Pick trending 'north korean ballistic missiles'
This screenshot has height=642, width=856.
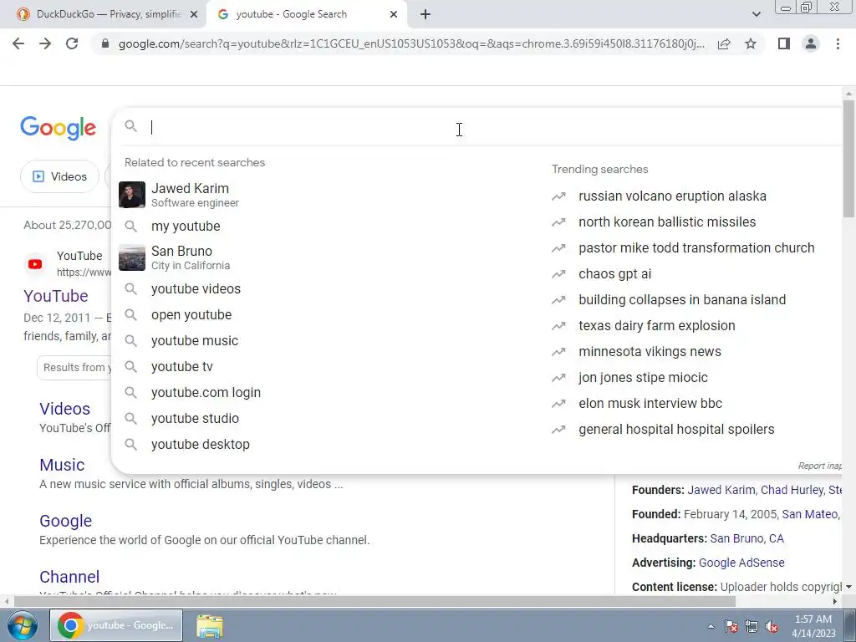click(667, 222)
